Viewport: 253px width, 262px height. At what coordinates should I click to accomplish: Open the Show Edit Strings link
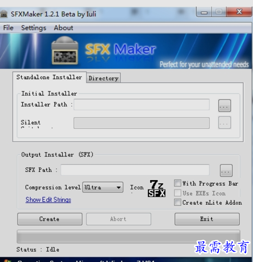coord(48,199)
